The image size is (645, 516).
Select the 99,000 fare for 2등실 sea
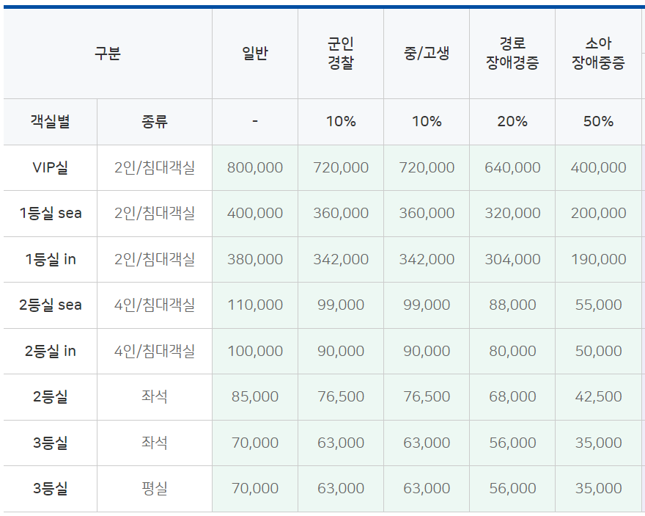pyautogui.click(x=339, y=305)
